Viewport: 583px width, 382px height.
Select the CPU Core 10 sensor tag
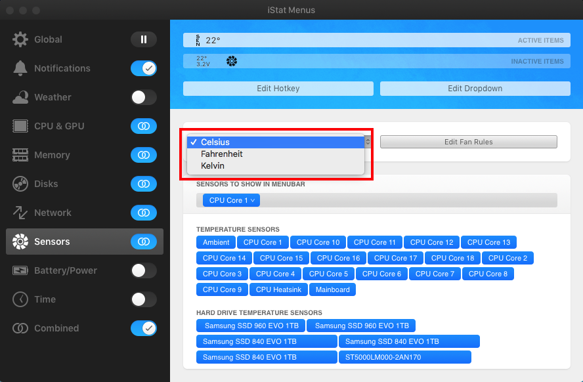pos(318,242)
